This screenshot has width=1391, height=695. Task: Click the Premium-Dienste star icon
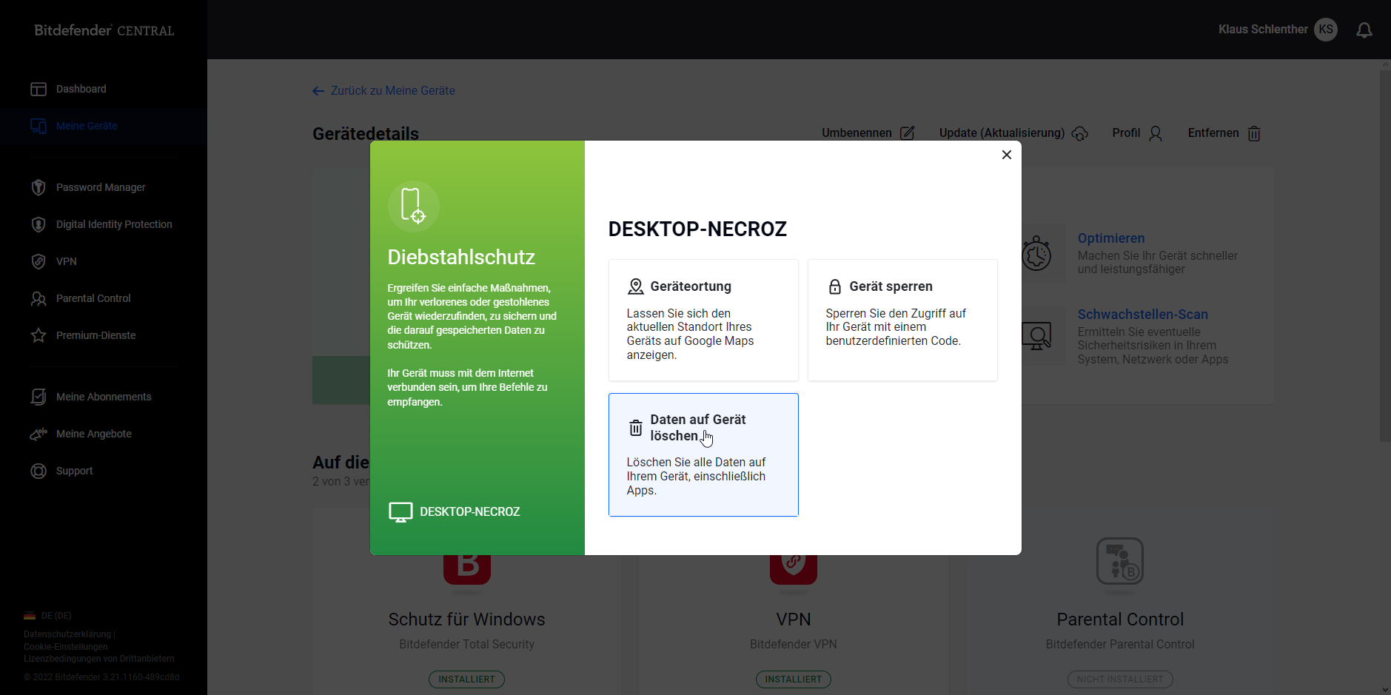[x=38, y=336]
